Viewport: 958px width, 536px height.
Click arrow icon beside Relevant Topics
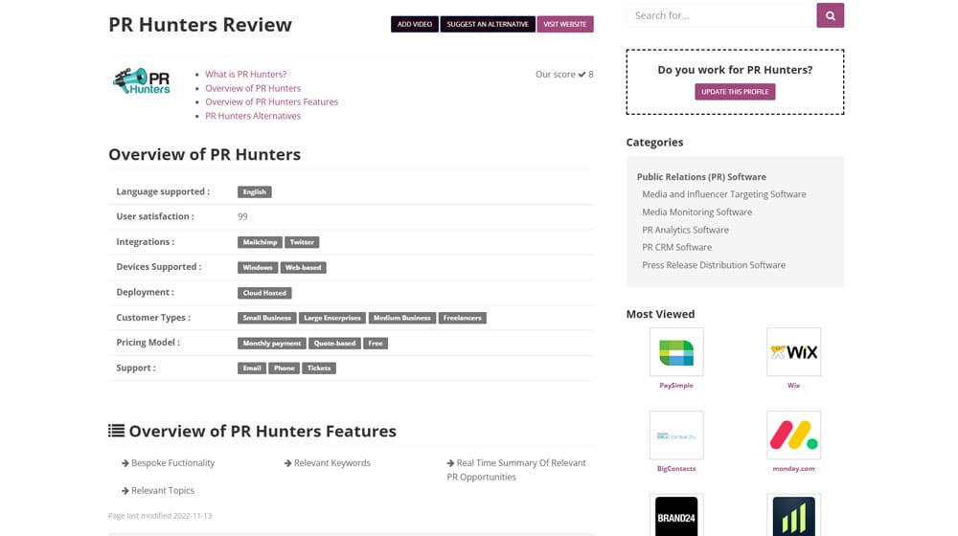pos(125,491)
